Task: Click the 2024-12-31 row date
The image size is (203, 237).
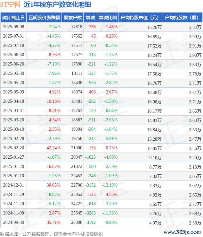Action: 13,185
